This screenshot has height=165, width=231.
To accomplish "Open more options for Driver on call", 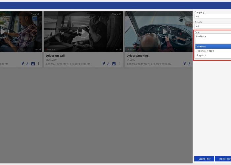I will 119,64.
